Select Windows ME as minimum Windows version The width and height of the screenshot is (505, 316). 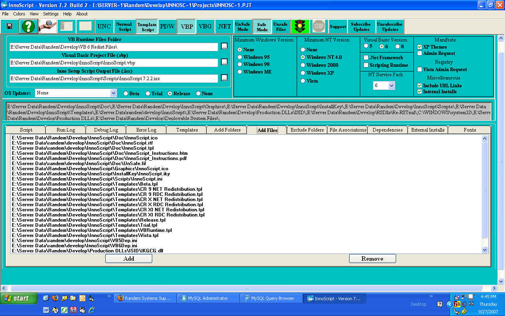240,72
